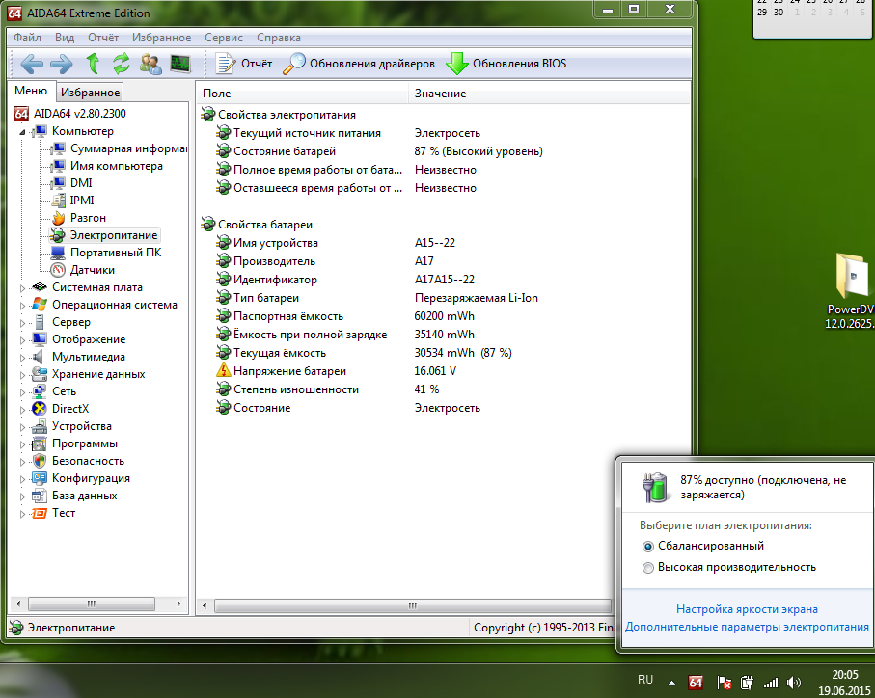
Task: Expand the Операционная система tree node
Action: pyautogui.click(x=23, y=305)
